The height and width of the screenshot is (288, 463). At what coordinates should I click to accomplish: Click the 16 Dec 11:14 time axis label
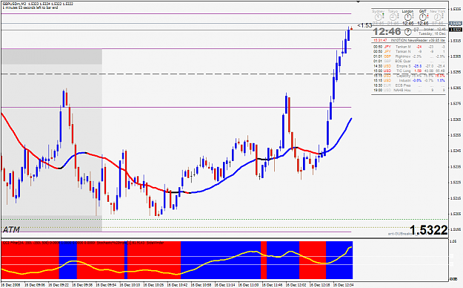pos(224,285)
